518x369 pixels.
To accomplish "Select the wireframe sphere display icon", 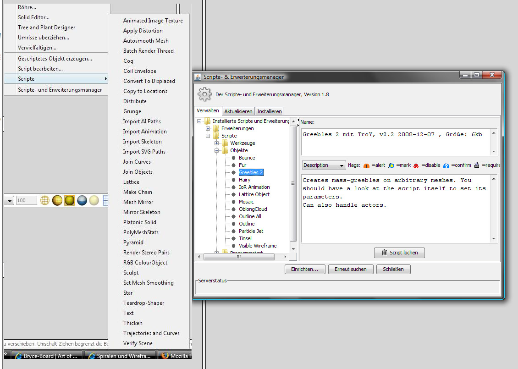I will tap(45, 200).
